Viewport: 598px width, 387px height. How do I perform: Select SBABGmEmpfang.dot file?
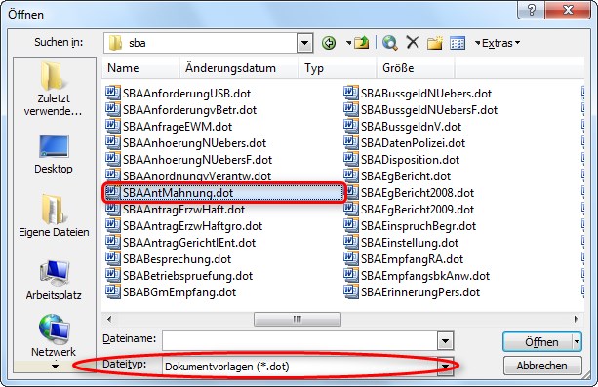tap(171, 292)
